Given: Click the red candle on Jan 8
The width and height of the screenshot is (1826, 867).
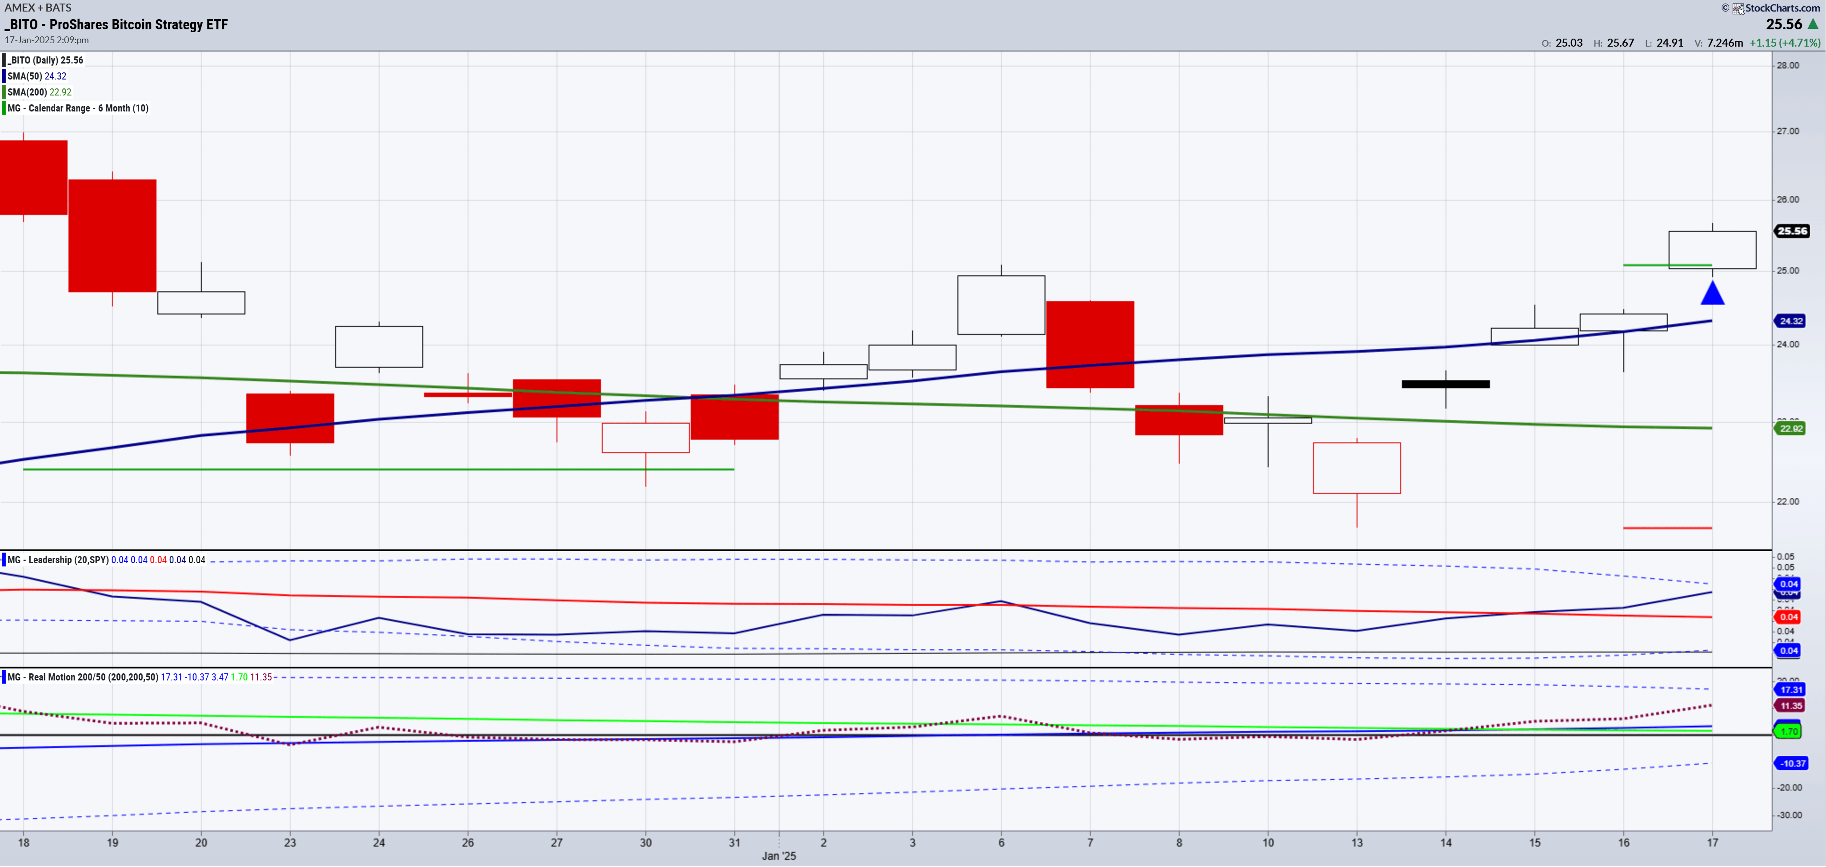Looking at the screenshot, I should 1179,420.
